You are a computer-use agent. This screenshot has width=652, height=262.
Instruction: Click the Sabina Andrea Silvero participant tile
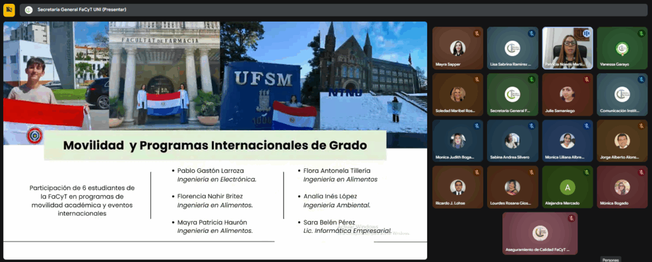pyautogui.click(x=513, y=141)
